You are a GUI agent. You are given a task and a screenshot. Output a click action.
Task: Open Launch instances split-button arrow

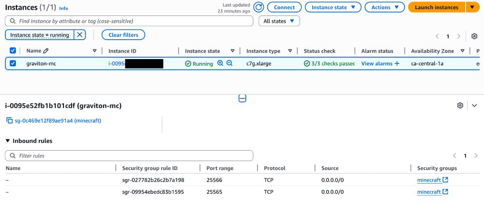[472, 7]
